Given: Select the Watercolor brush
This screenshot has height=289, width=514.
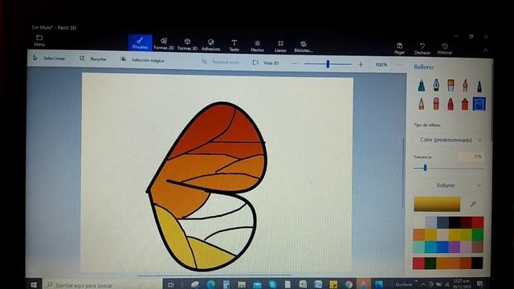Looking at the screenshot, I should pyautogui.click(x=465, y=85).
